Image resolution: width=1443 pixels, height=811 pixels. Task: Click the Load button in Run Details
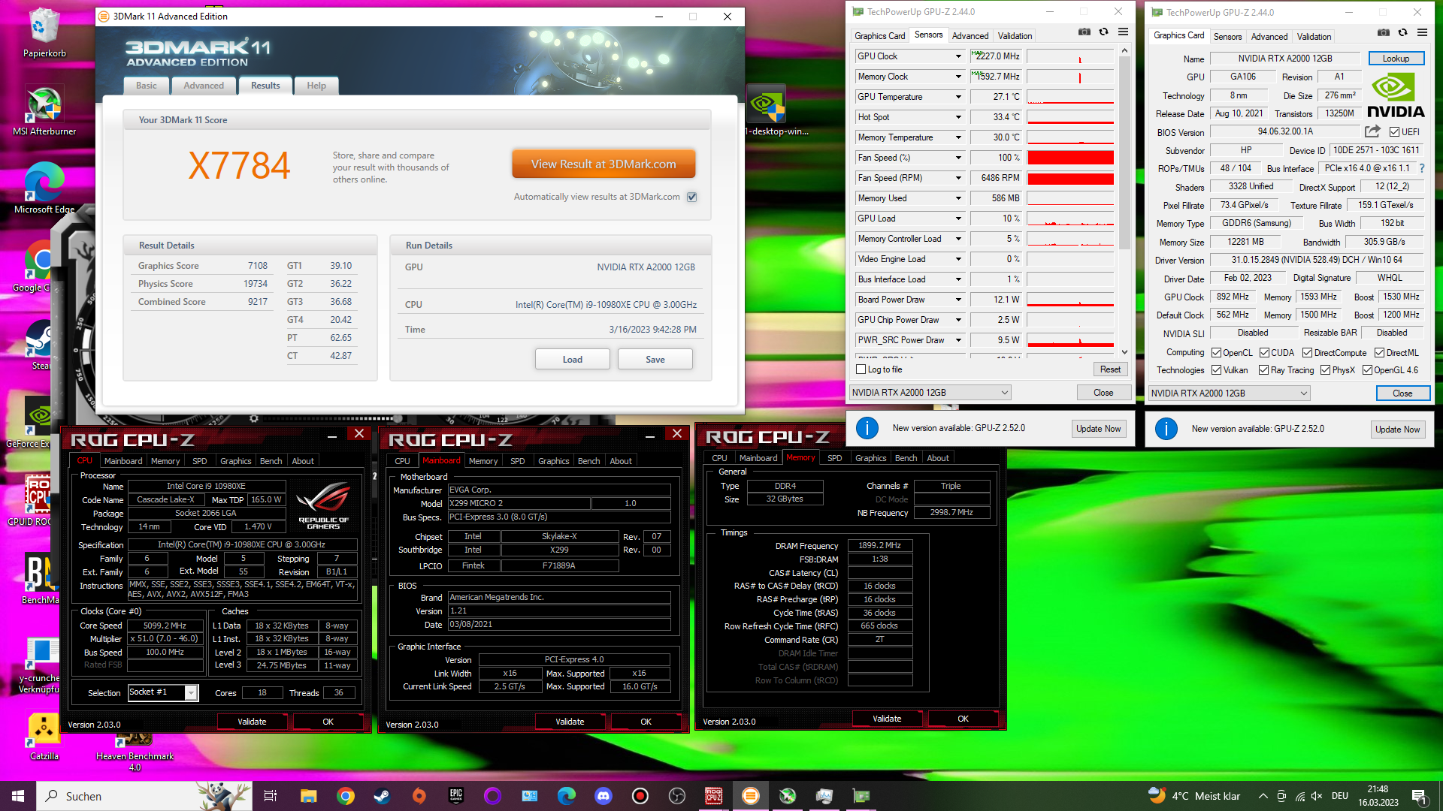click(x=573, y=360)
